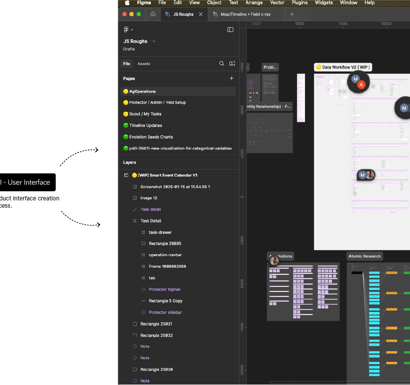This screenshot has height=385, width=410.
Task: Switch to the Assets panel tab
Action: 144,64
